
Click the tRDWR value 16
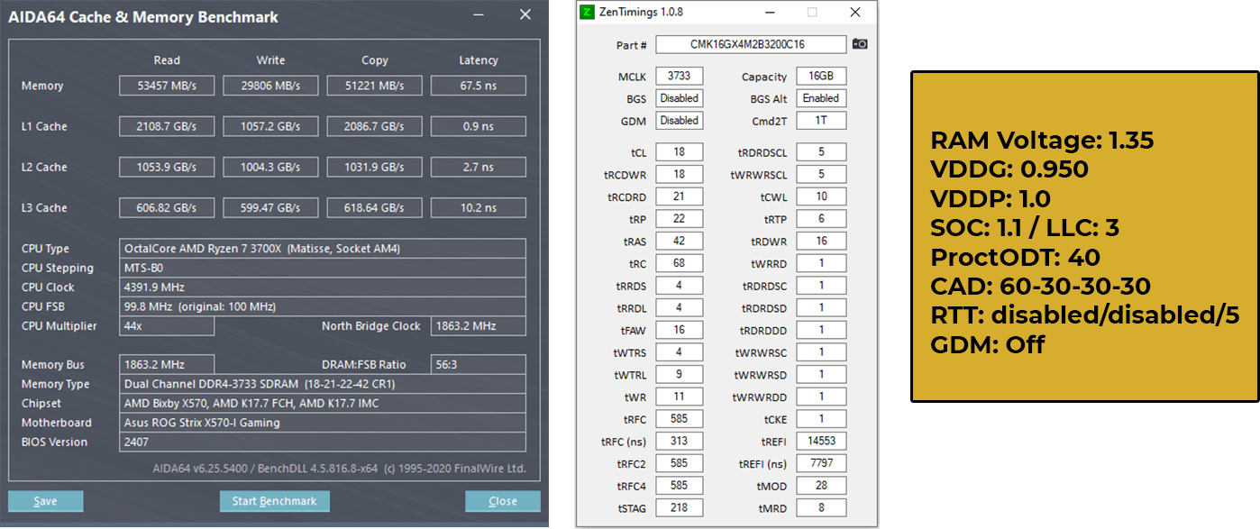point(820,241)
